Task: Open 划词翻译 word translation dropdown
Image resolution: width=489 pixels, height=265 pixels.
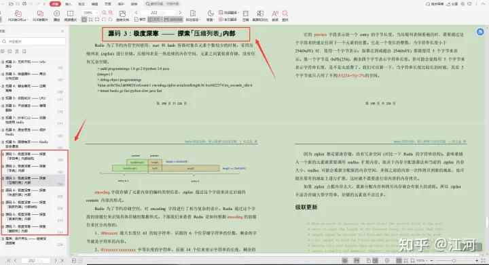Action: (229, 12)
